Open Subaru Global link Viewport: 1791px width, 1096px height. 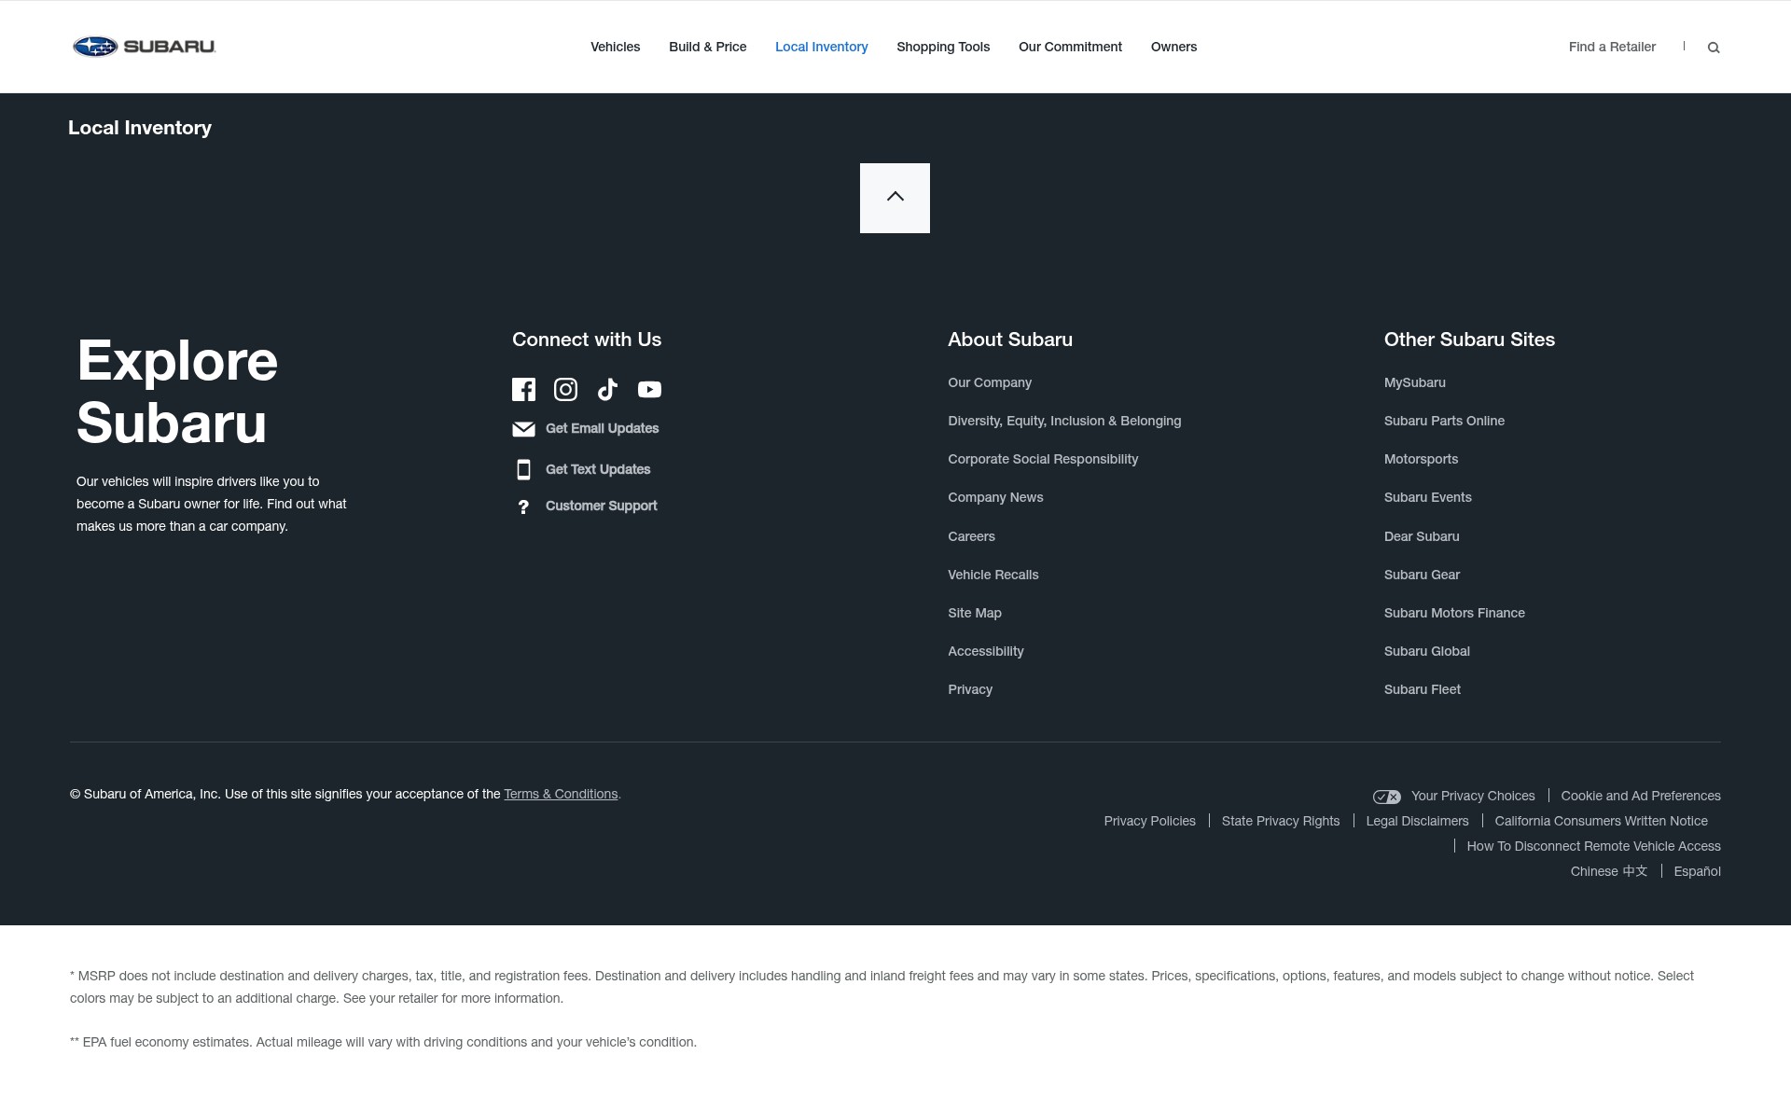[1426, 651]
